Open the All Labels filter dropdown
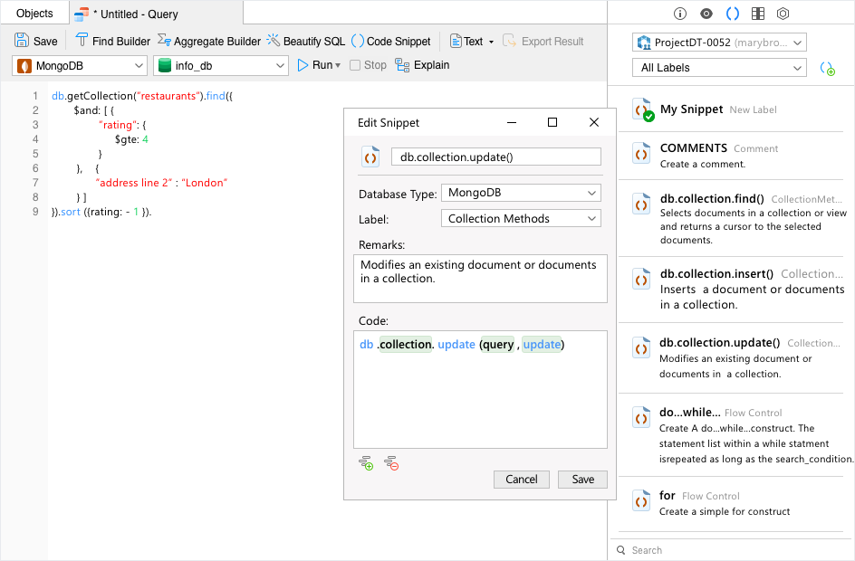The height and width of the screenshot is (561, 855). [719, 68]
